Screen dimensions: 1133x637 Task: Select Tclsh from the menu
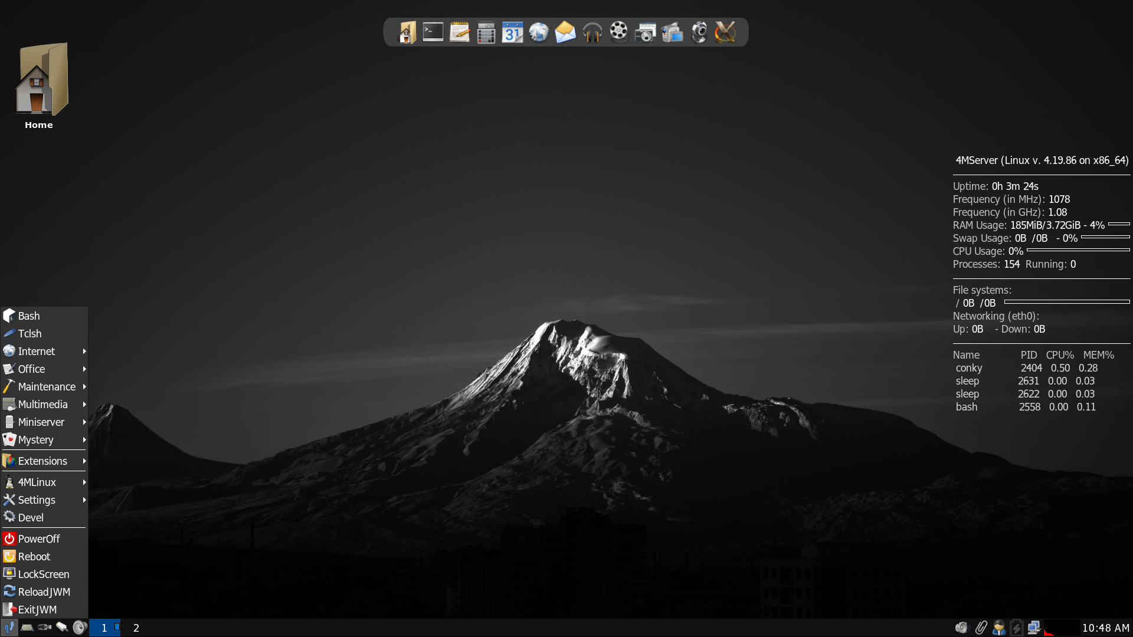pyautogui.click(x=44, y=334)
